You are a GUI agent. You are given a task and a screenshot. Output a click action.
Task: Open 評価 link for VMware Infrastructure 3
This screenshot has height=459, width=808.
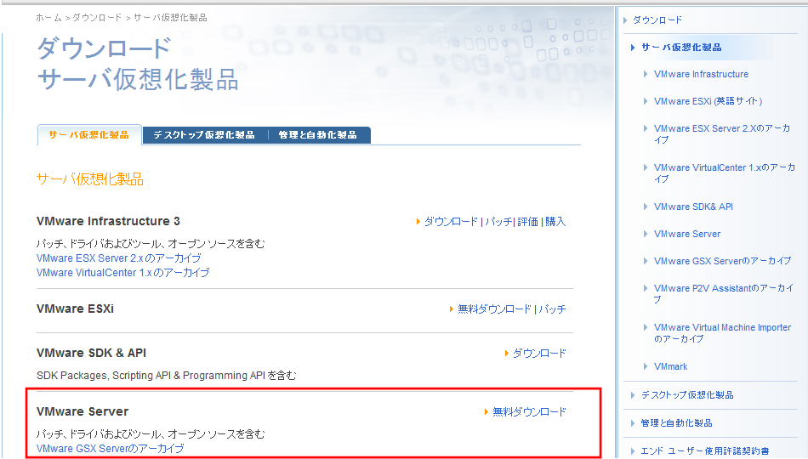527,222
